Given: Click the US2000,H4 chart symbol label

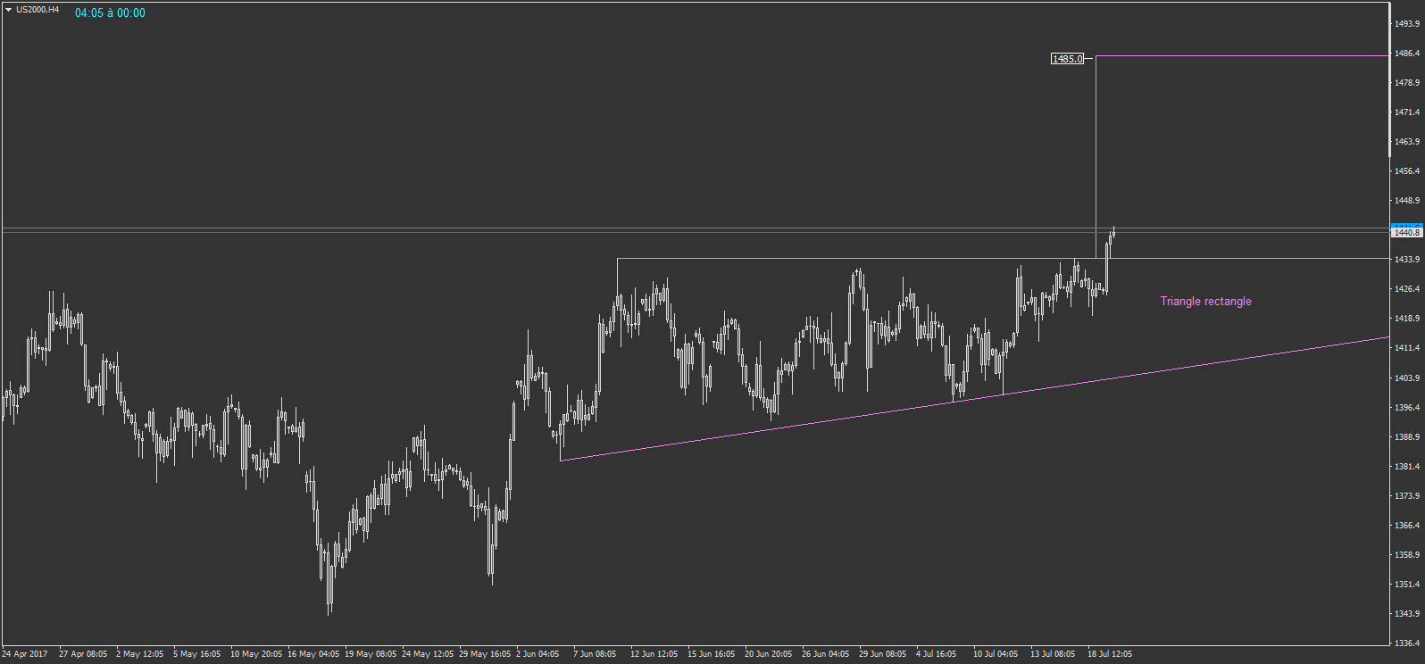Looking at the screenshot, I should tap(37, 10).
